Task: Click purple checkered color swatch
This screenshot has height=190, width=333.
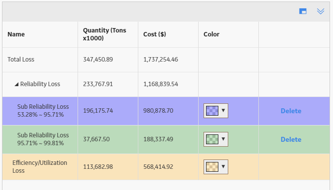Action: (212, 111)
